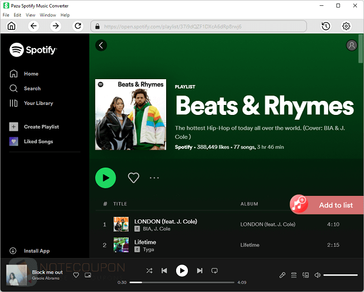Go back with the toolbar back arrow
Screen dimensions: 364x292
tap(33, 26)
